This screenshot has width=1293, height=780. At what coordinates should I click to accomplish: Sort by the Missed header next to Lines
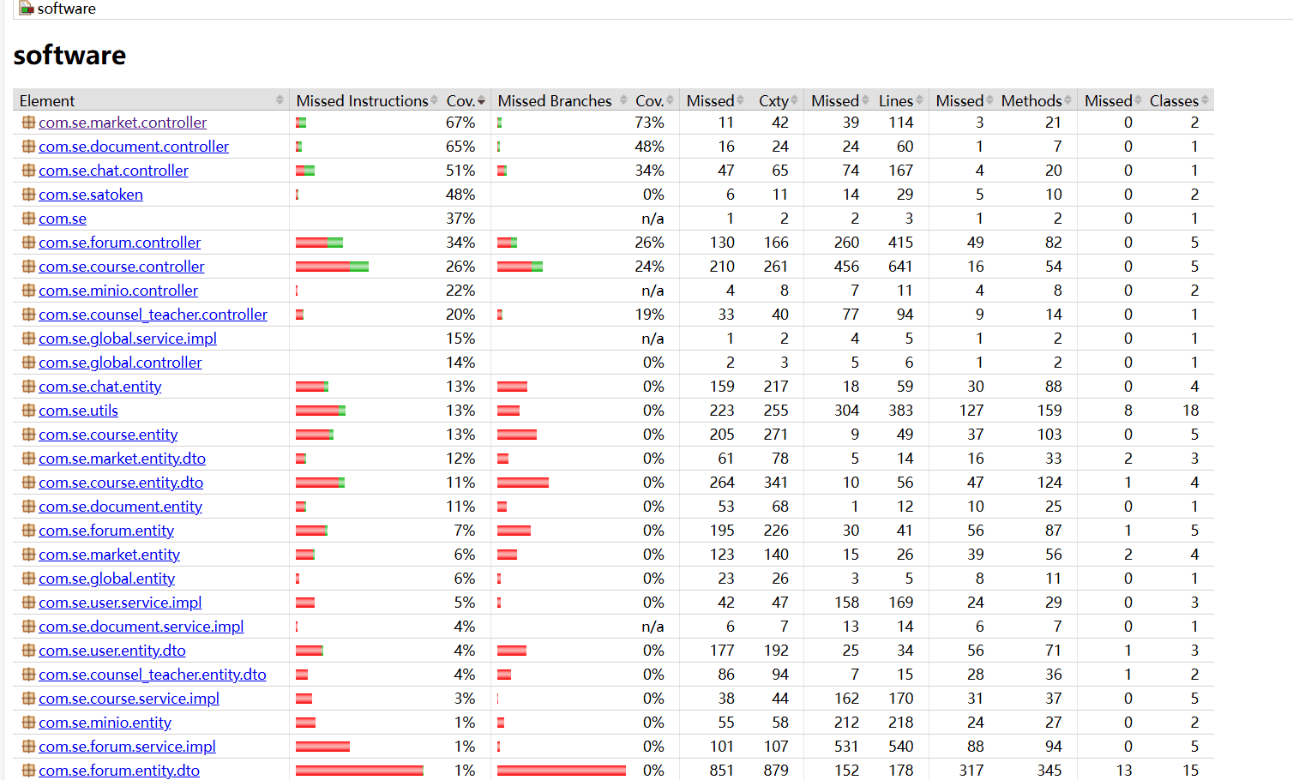tap(839, 100)
